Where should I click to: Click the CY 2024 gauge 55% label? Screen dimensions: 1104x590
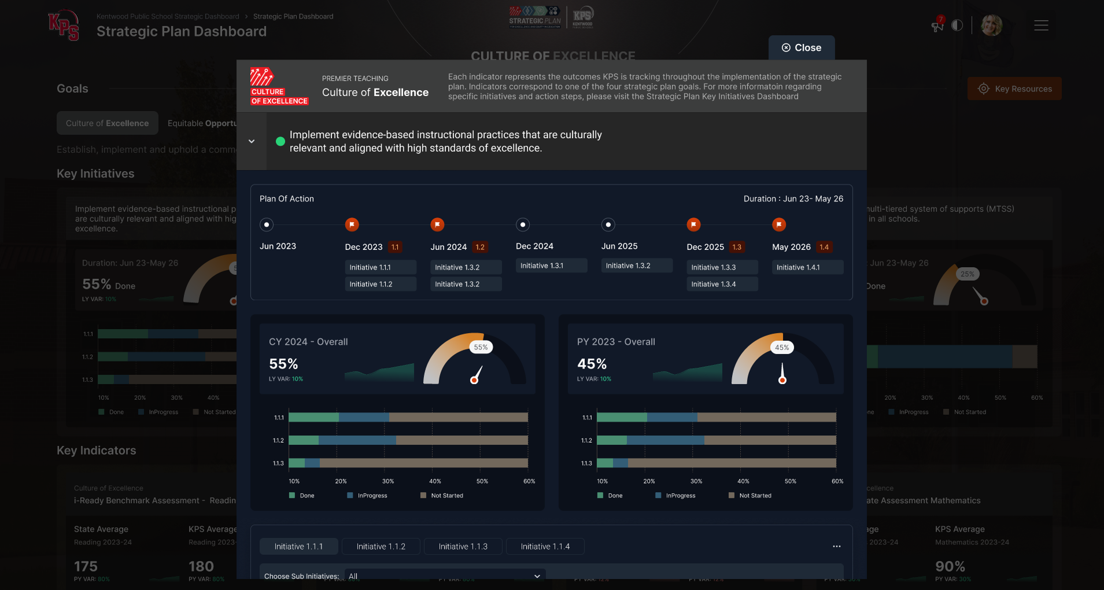pyautogui.click(x=481, y=347)
